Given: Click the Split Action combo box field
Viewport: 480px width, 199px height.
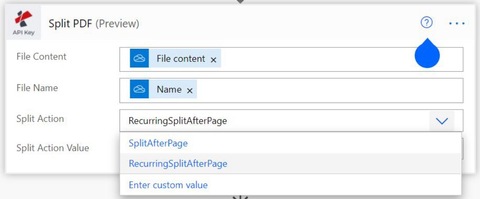Looking at the screenshot, I should pos(272,121).
